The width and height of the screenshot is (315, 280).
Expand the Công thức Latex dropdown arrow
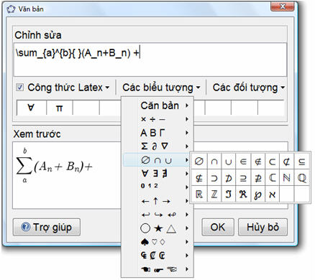point(107,88)
